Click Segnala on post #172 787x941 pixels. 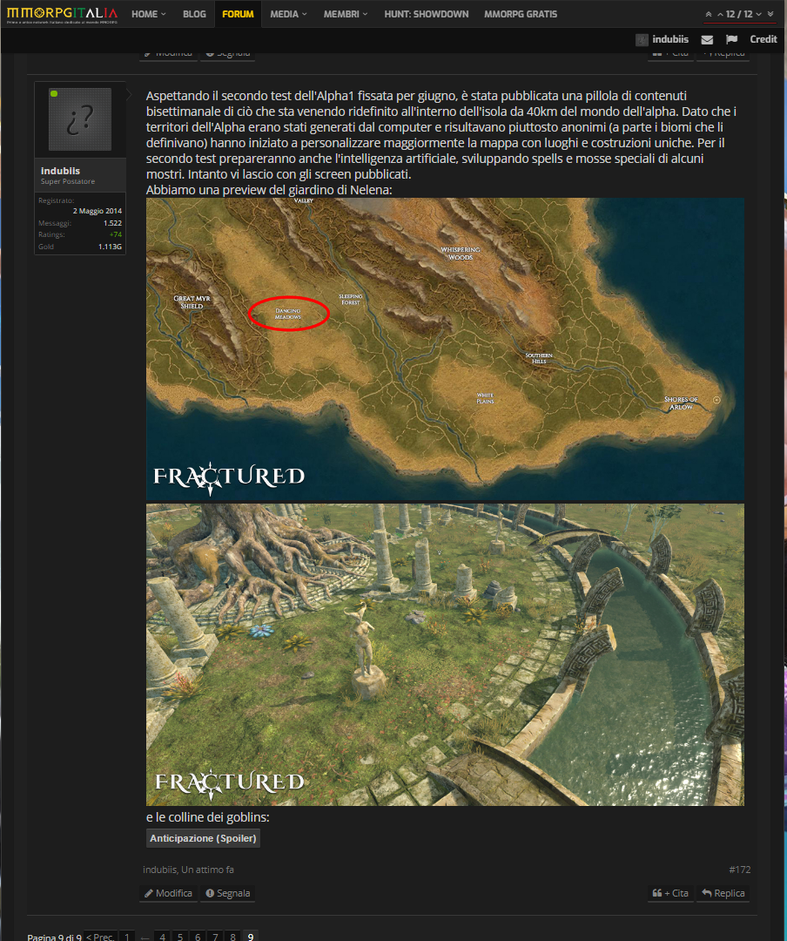(x=227, y=893)
